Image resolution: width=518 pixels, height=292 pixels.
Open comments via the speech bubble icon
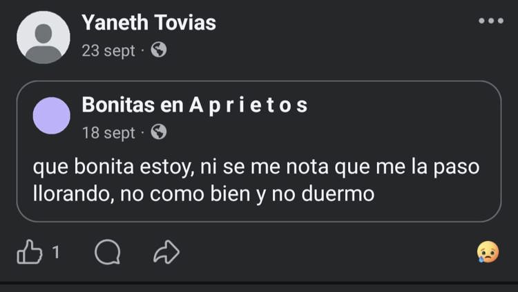coord(107,252)
